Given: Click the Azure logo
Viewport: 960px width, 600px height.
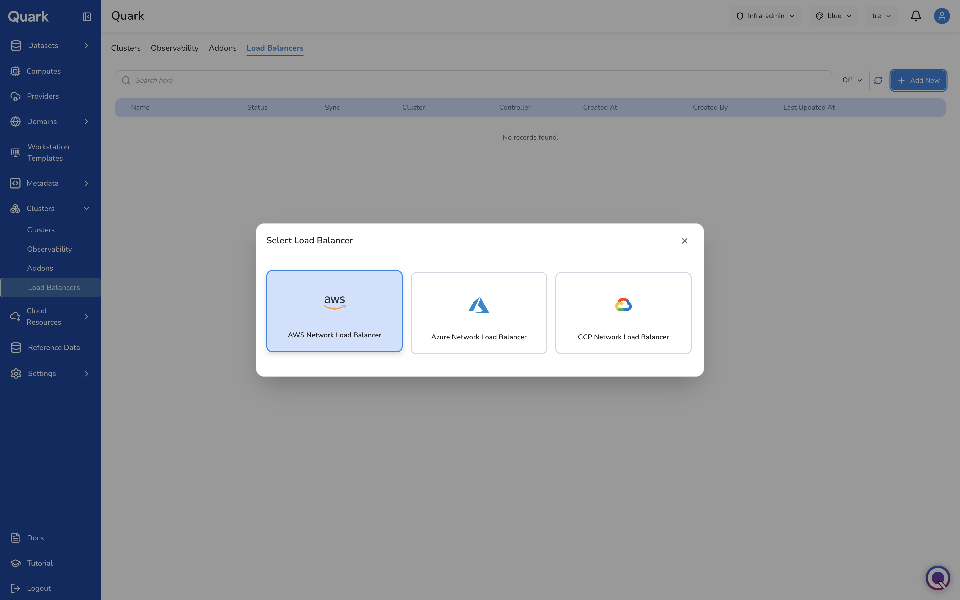Looking at the screenshot, I should point(479,305).
